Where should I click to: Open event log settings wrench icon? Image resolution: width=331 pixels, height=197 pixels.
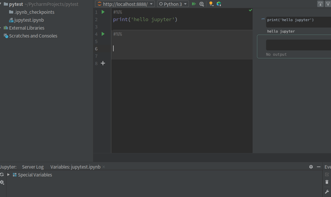pos(327,191)
